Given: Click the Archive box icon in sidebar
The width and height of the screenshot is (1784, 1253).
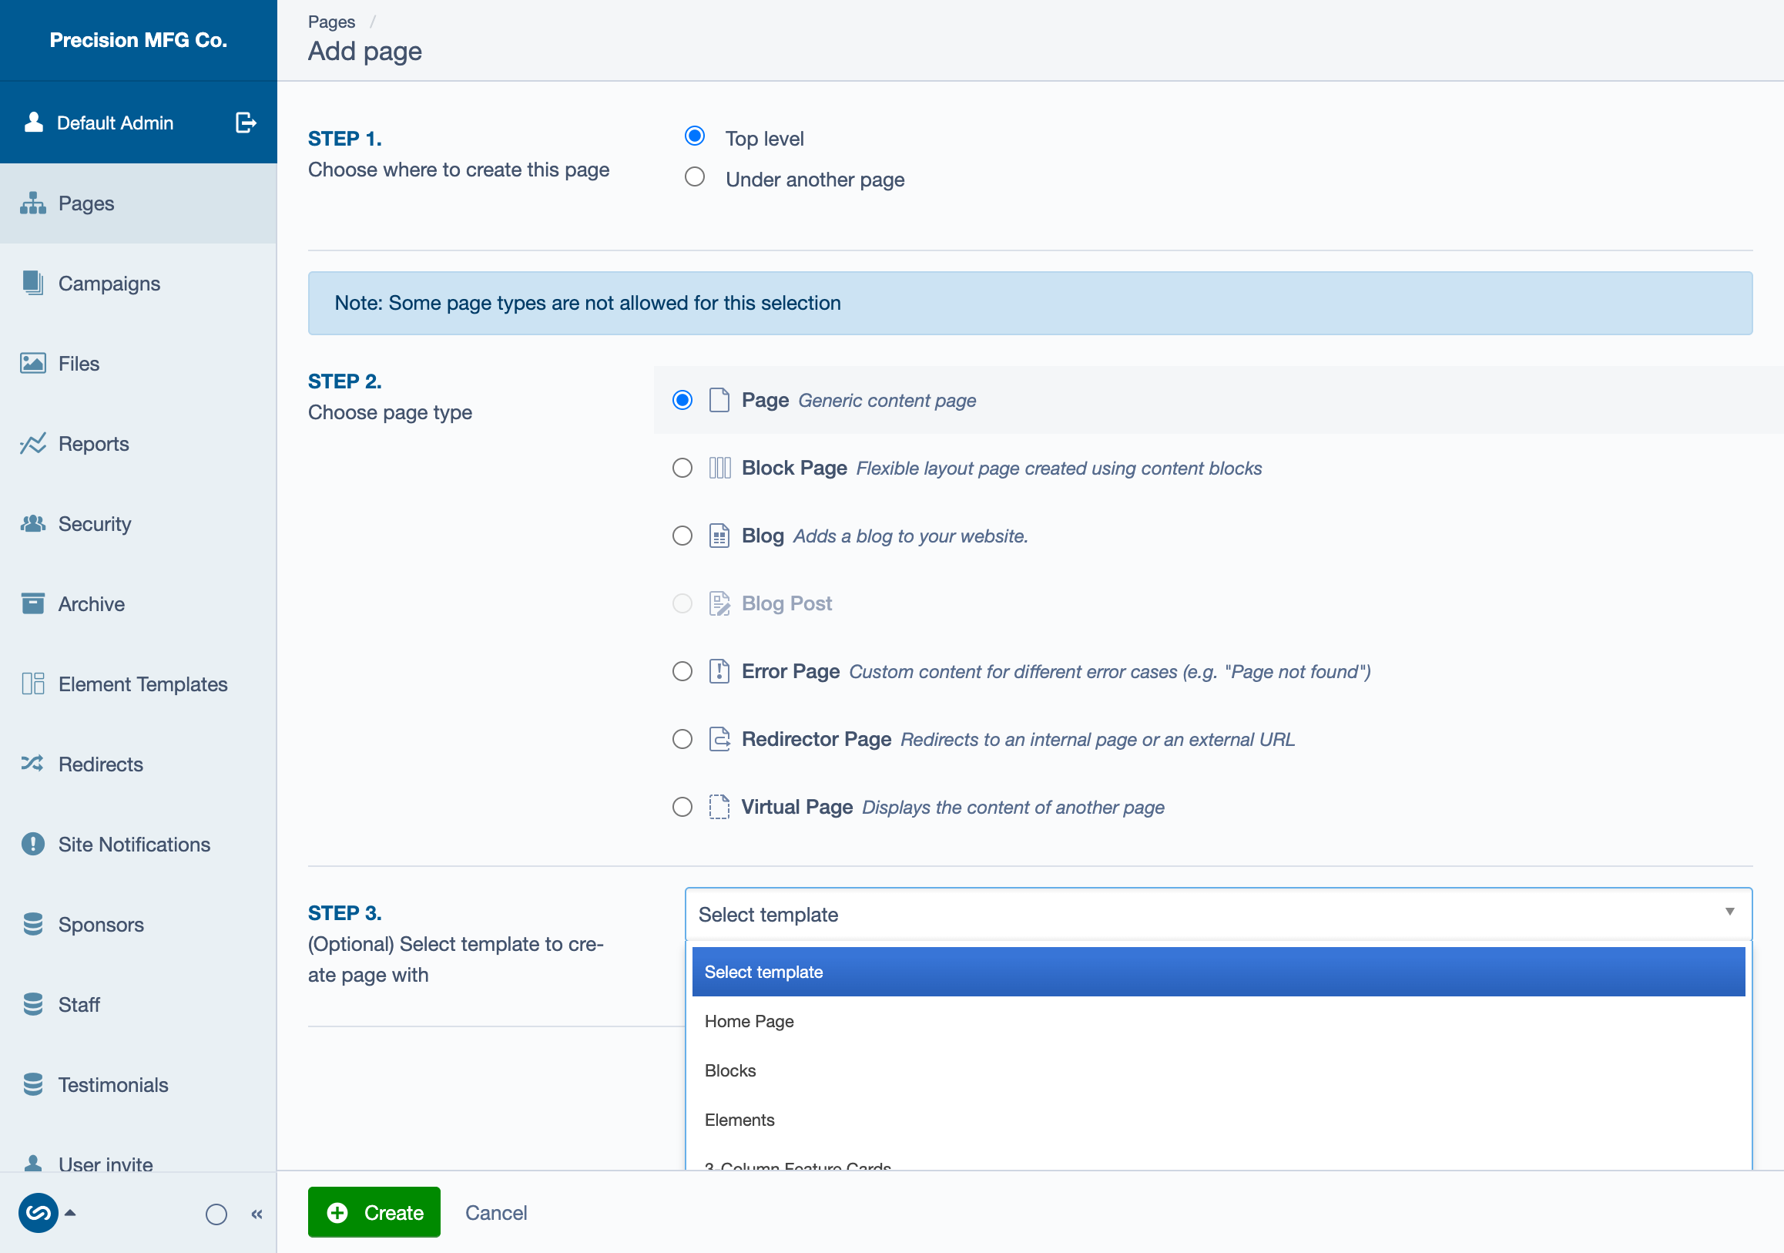Looking at the screenshot, I should click(x=32, y=603).
